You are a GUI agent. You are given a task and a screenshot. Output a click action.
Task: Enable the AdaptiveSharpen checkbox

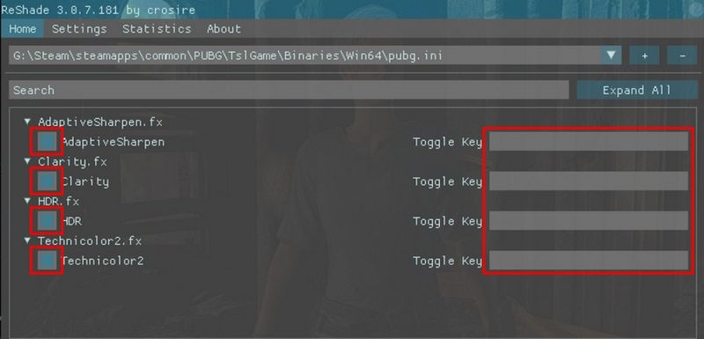(47, 142)
